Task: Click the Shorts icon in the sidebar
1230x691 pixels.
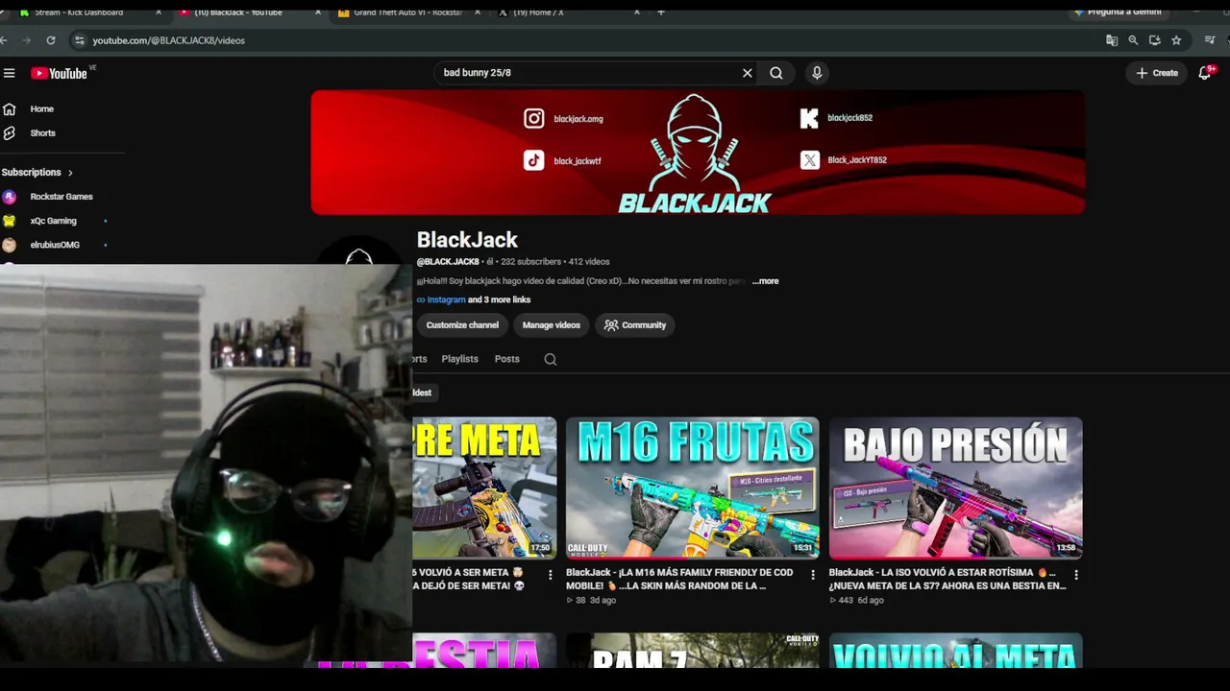Action: (10, 133)
